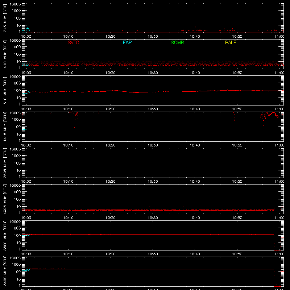Click the red SVTO station legend label
The height and width of the screenshot is (290, 290).
tap(74, 42)
